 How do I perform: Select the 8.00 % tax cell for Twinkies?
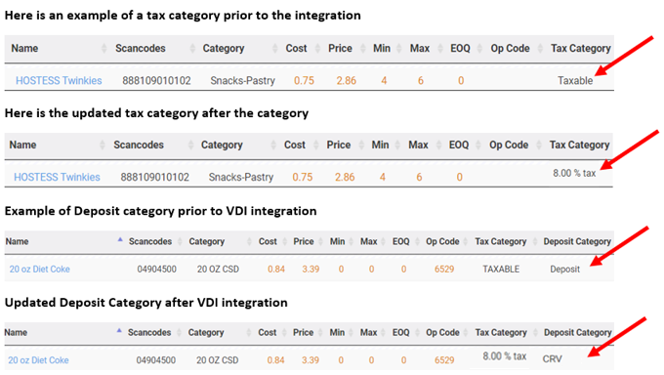tap(574, 173)
